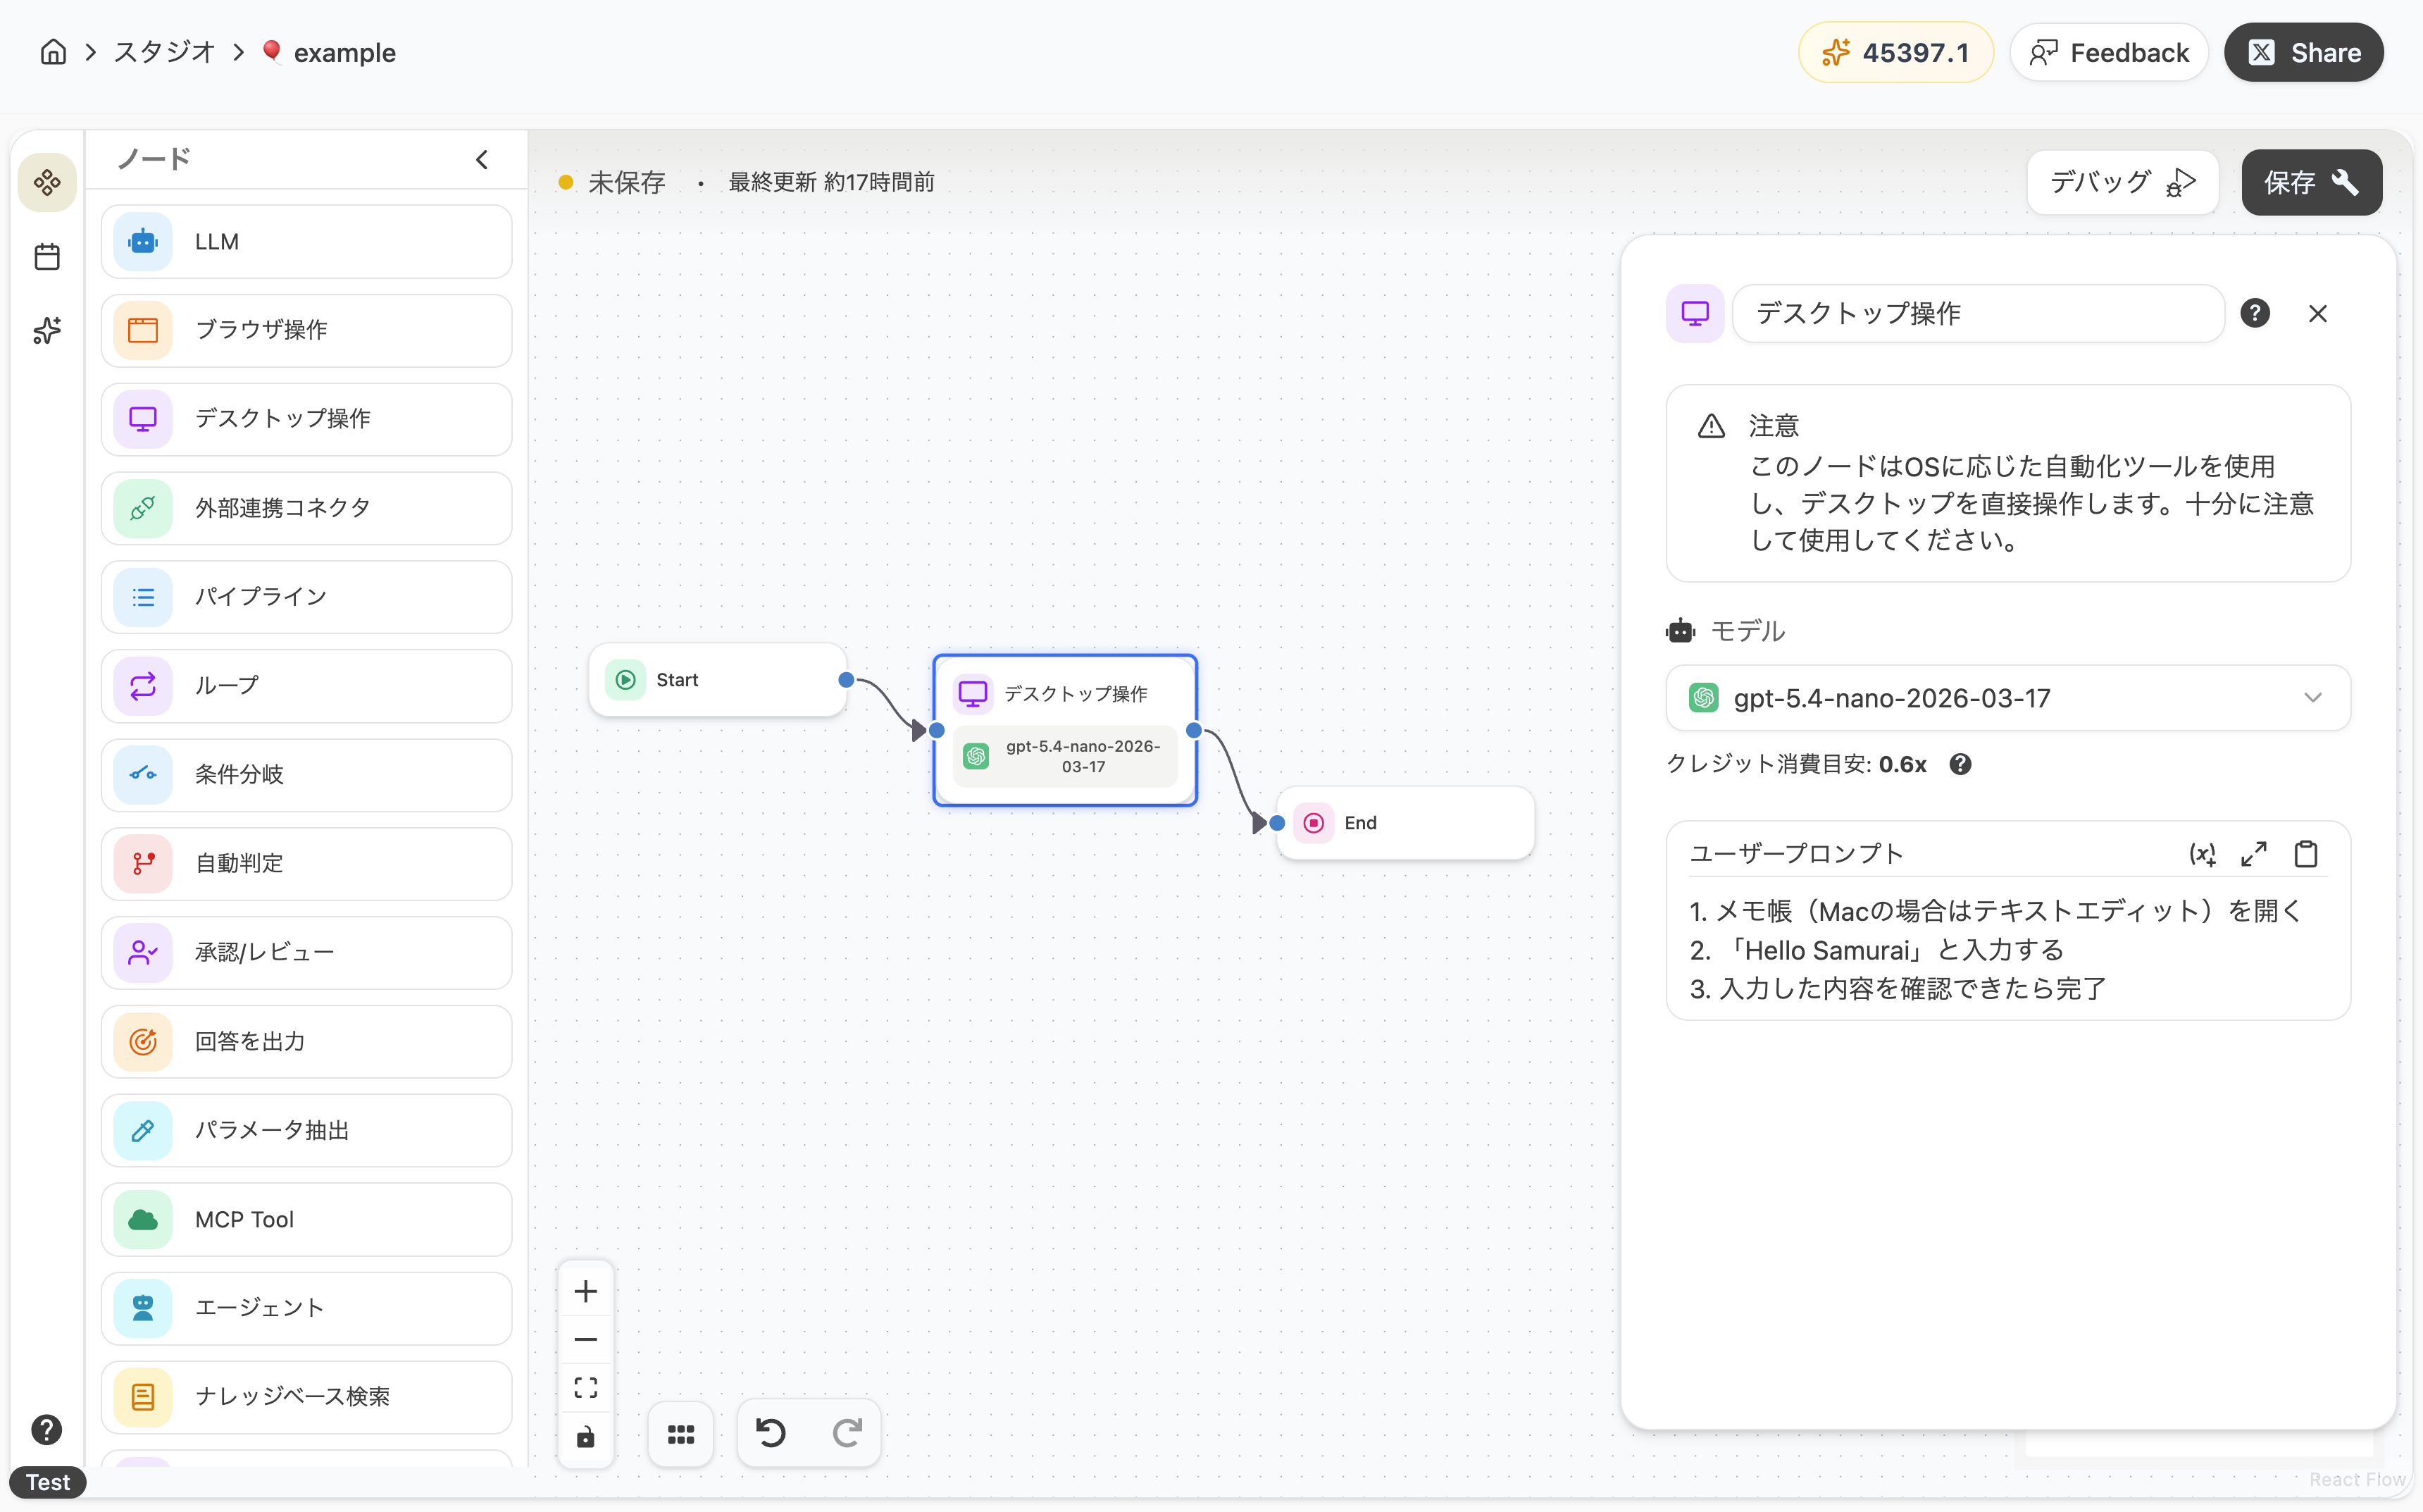Select the nodes panel icon in sidebar
The height and width of the screenshot is (1512, 2423).
pos(47,182)
